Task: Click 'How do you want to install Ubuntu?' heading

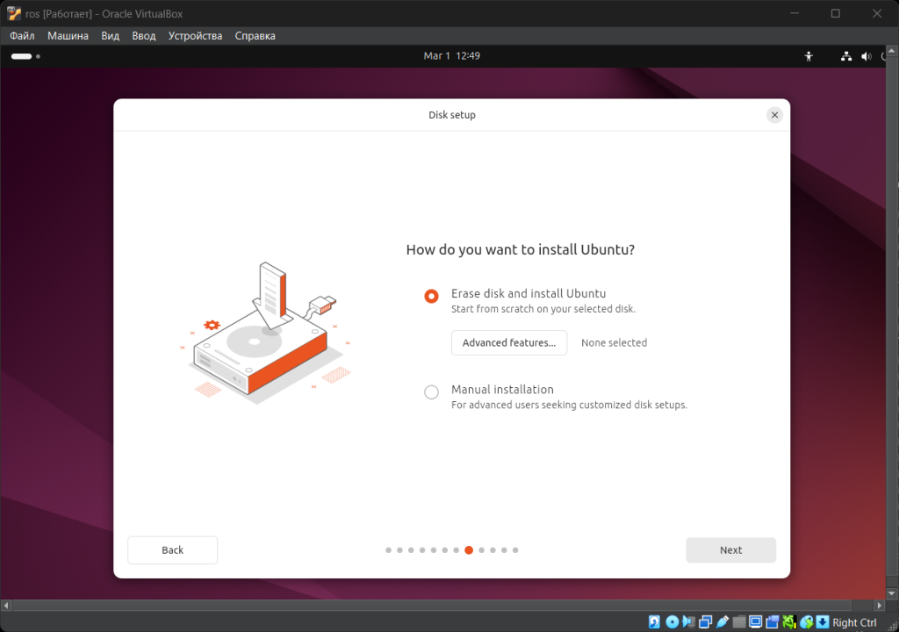Action: 520,249
